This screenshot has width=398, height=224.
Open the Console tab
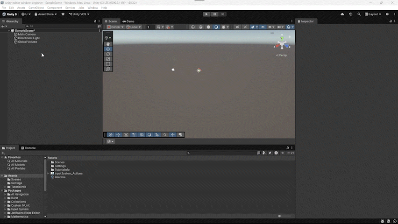click(x=28, y=148)
